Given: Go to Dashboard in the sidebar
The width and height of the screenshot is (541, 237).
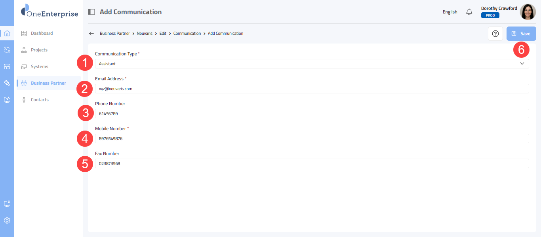Looking at the screenshot, I should pos(42,33).
